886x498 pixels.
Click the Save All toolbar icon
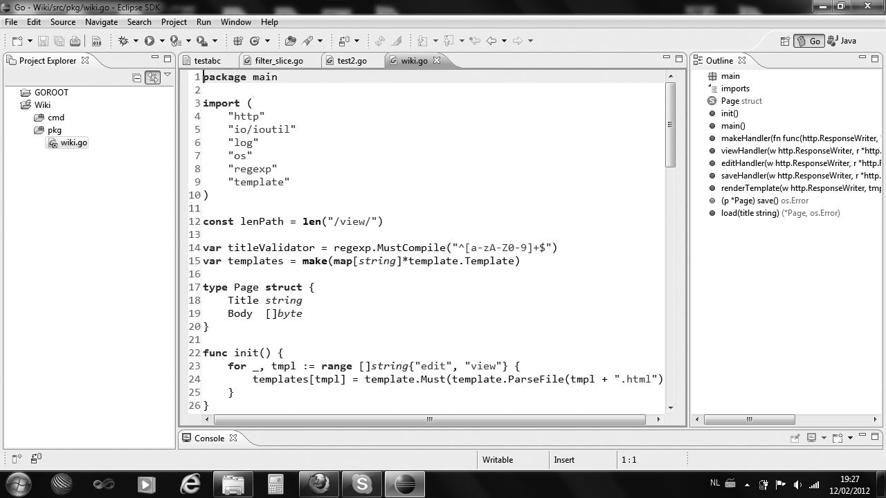pos(59,41)
